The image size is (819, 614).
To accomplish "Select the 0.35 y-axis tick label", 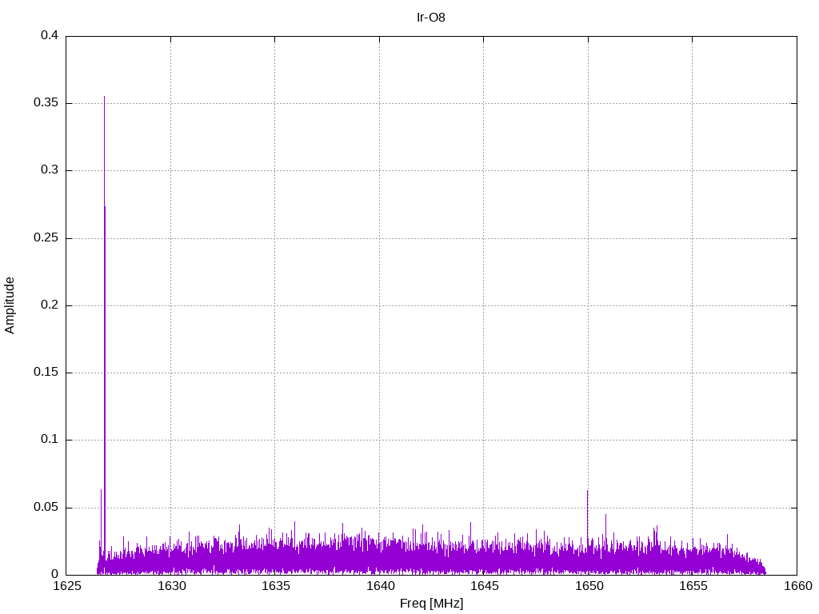I will click(46, 103).
